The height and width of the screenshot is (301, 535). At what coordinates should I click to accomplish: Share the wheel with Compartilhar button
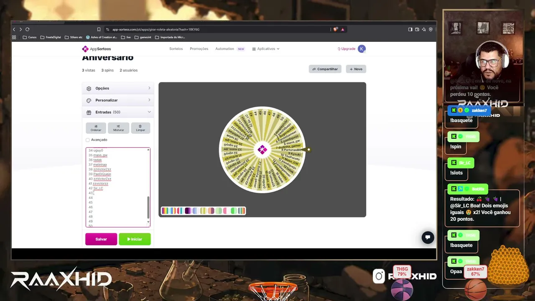pos(325,69)
